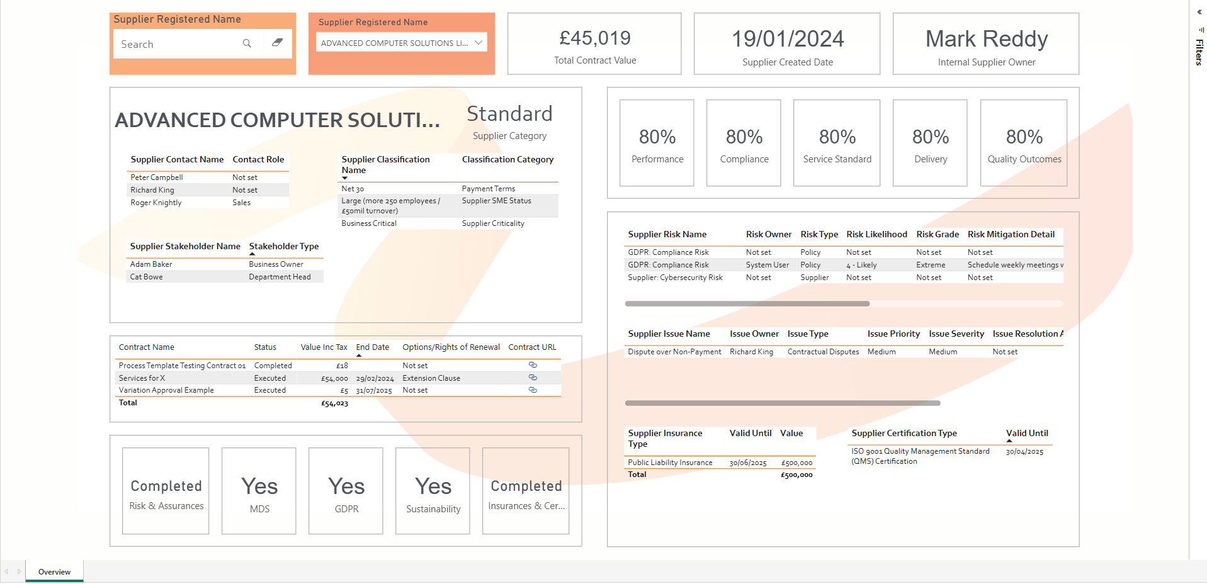1207x584 pixels.
Task: Sort contracts by End Date column
Action: click(x=372, y=347)
